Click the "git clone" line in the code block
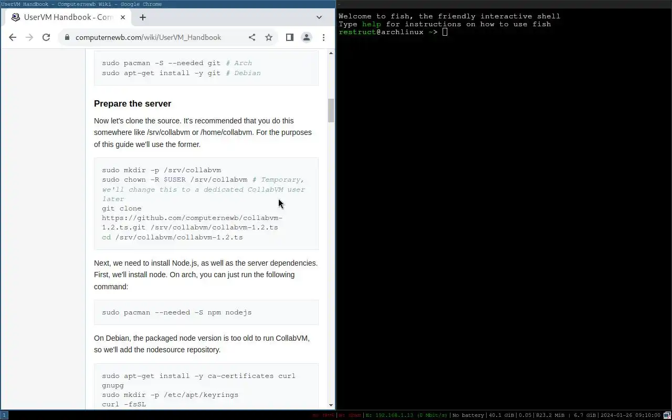 tap(122, 208)
